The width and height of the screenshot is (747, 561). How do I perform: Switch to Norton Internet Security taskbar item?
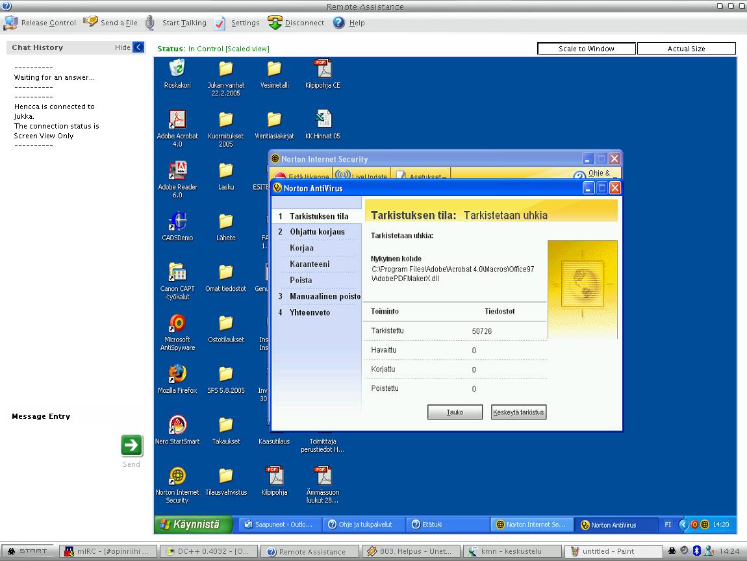point(531,525)
